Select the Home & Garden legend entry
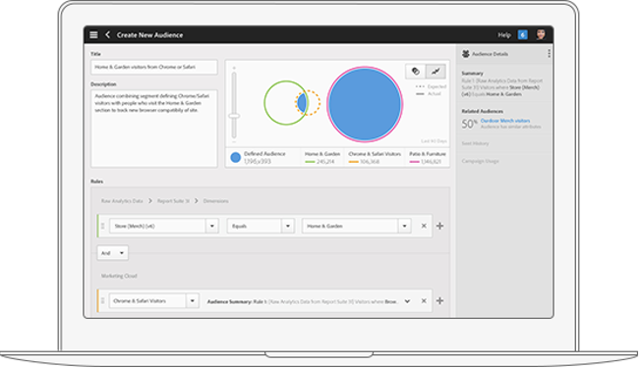Image resolution: width=639 pixels, height=368 pixels. (x=322, y=157)
